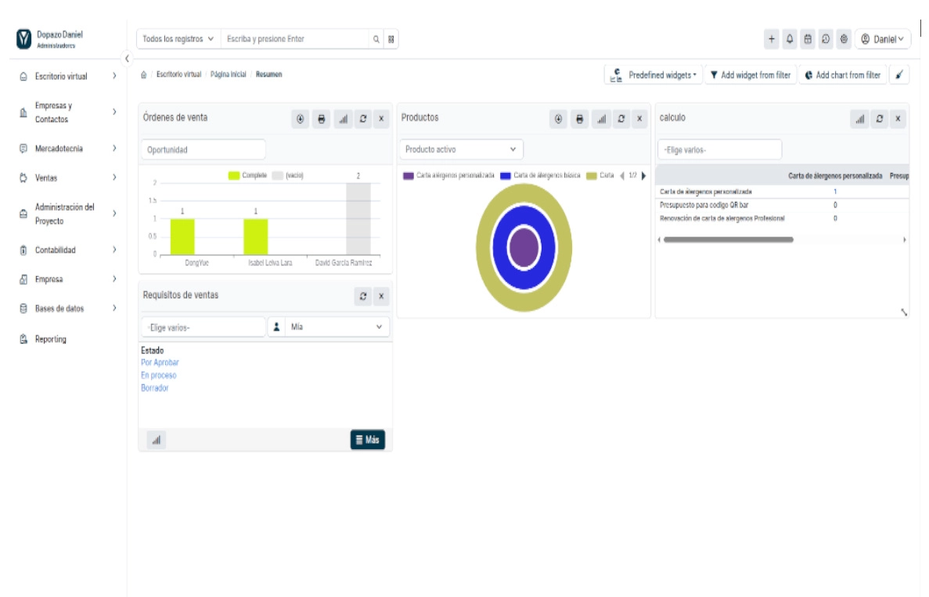The width and height of the screenshot is (929, 597).
Task: Open the recent history clock icon
Action: pyautogui.click(x=826, y=39)
